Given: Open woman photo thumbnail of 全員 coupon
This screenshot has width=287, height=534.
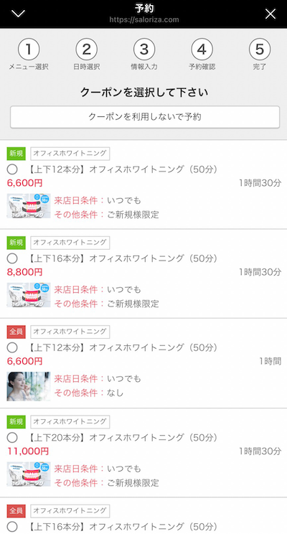Looking at the screenshot, I should pyautogui.click(x=29, y=386).
